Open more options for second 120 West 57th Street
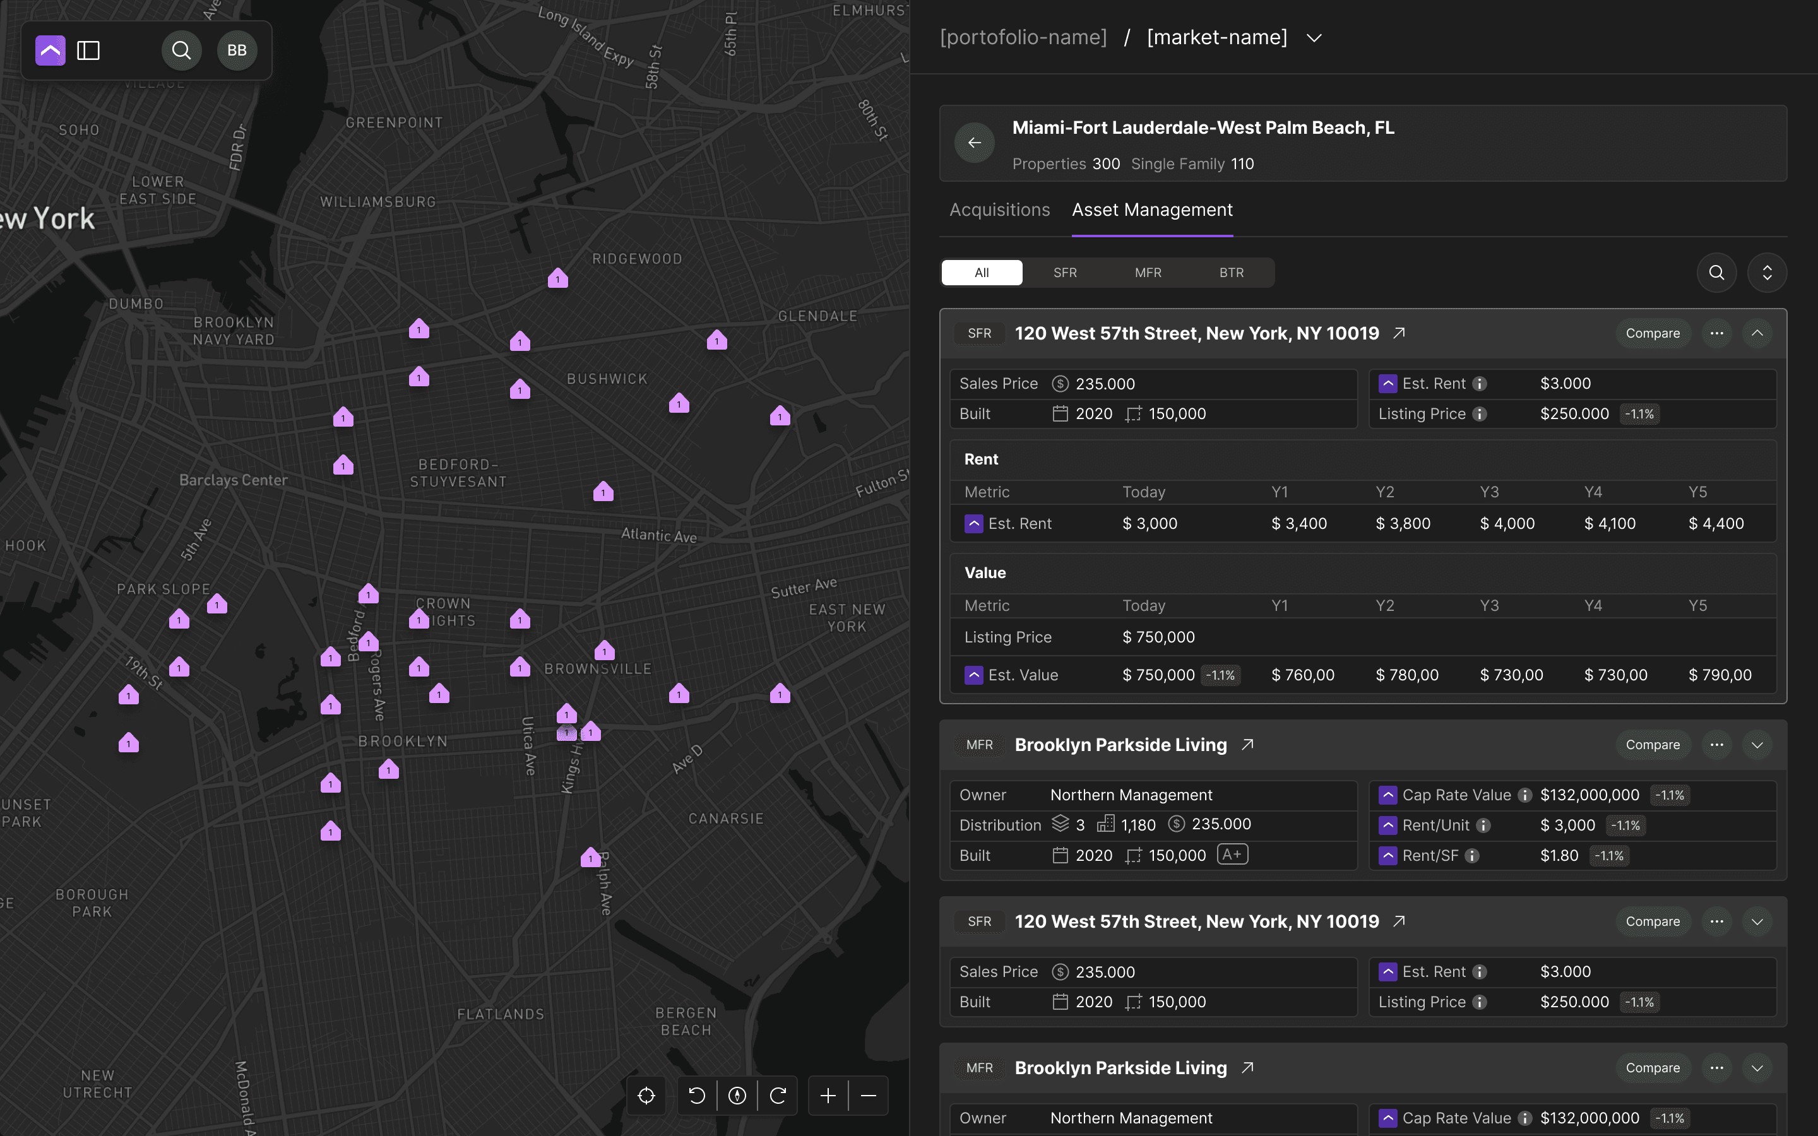The image size is (1818, 1136). (1716, 921)
